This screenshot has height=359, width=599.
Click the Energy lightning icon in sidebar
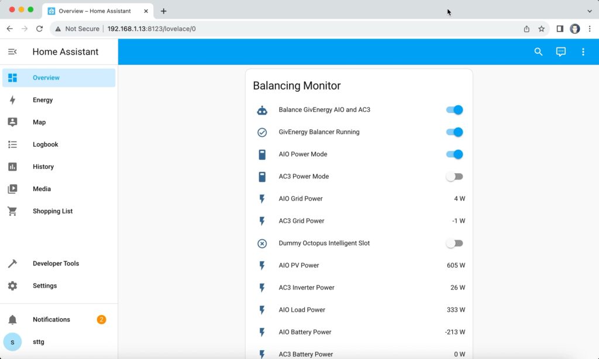point(12,100)
